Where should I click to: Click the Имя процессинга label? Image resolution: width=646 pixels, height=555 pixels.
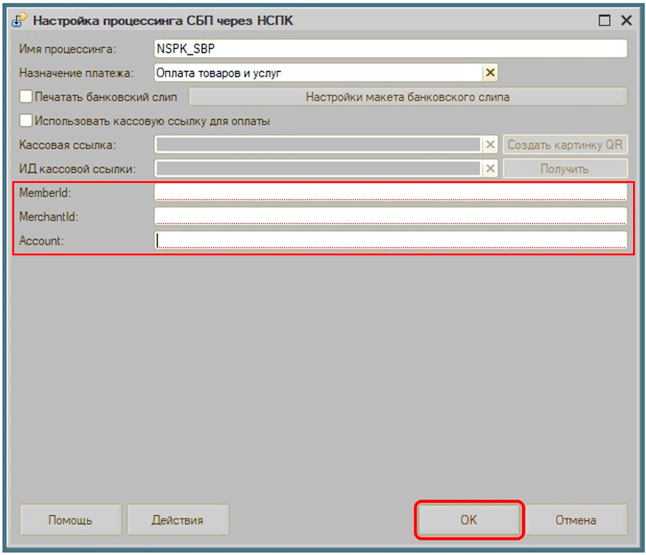(68, 49)
